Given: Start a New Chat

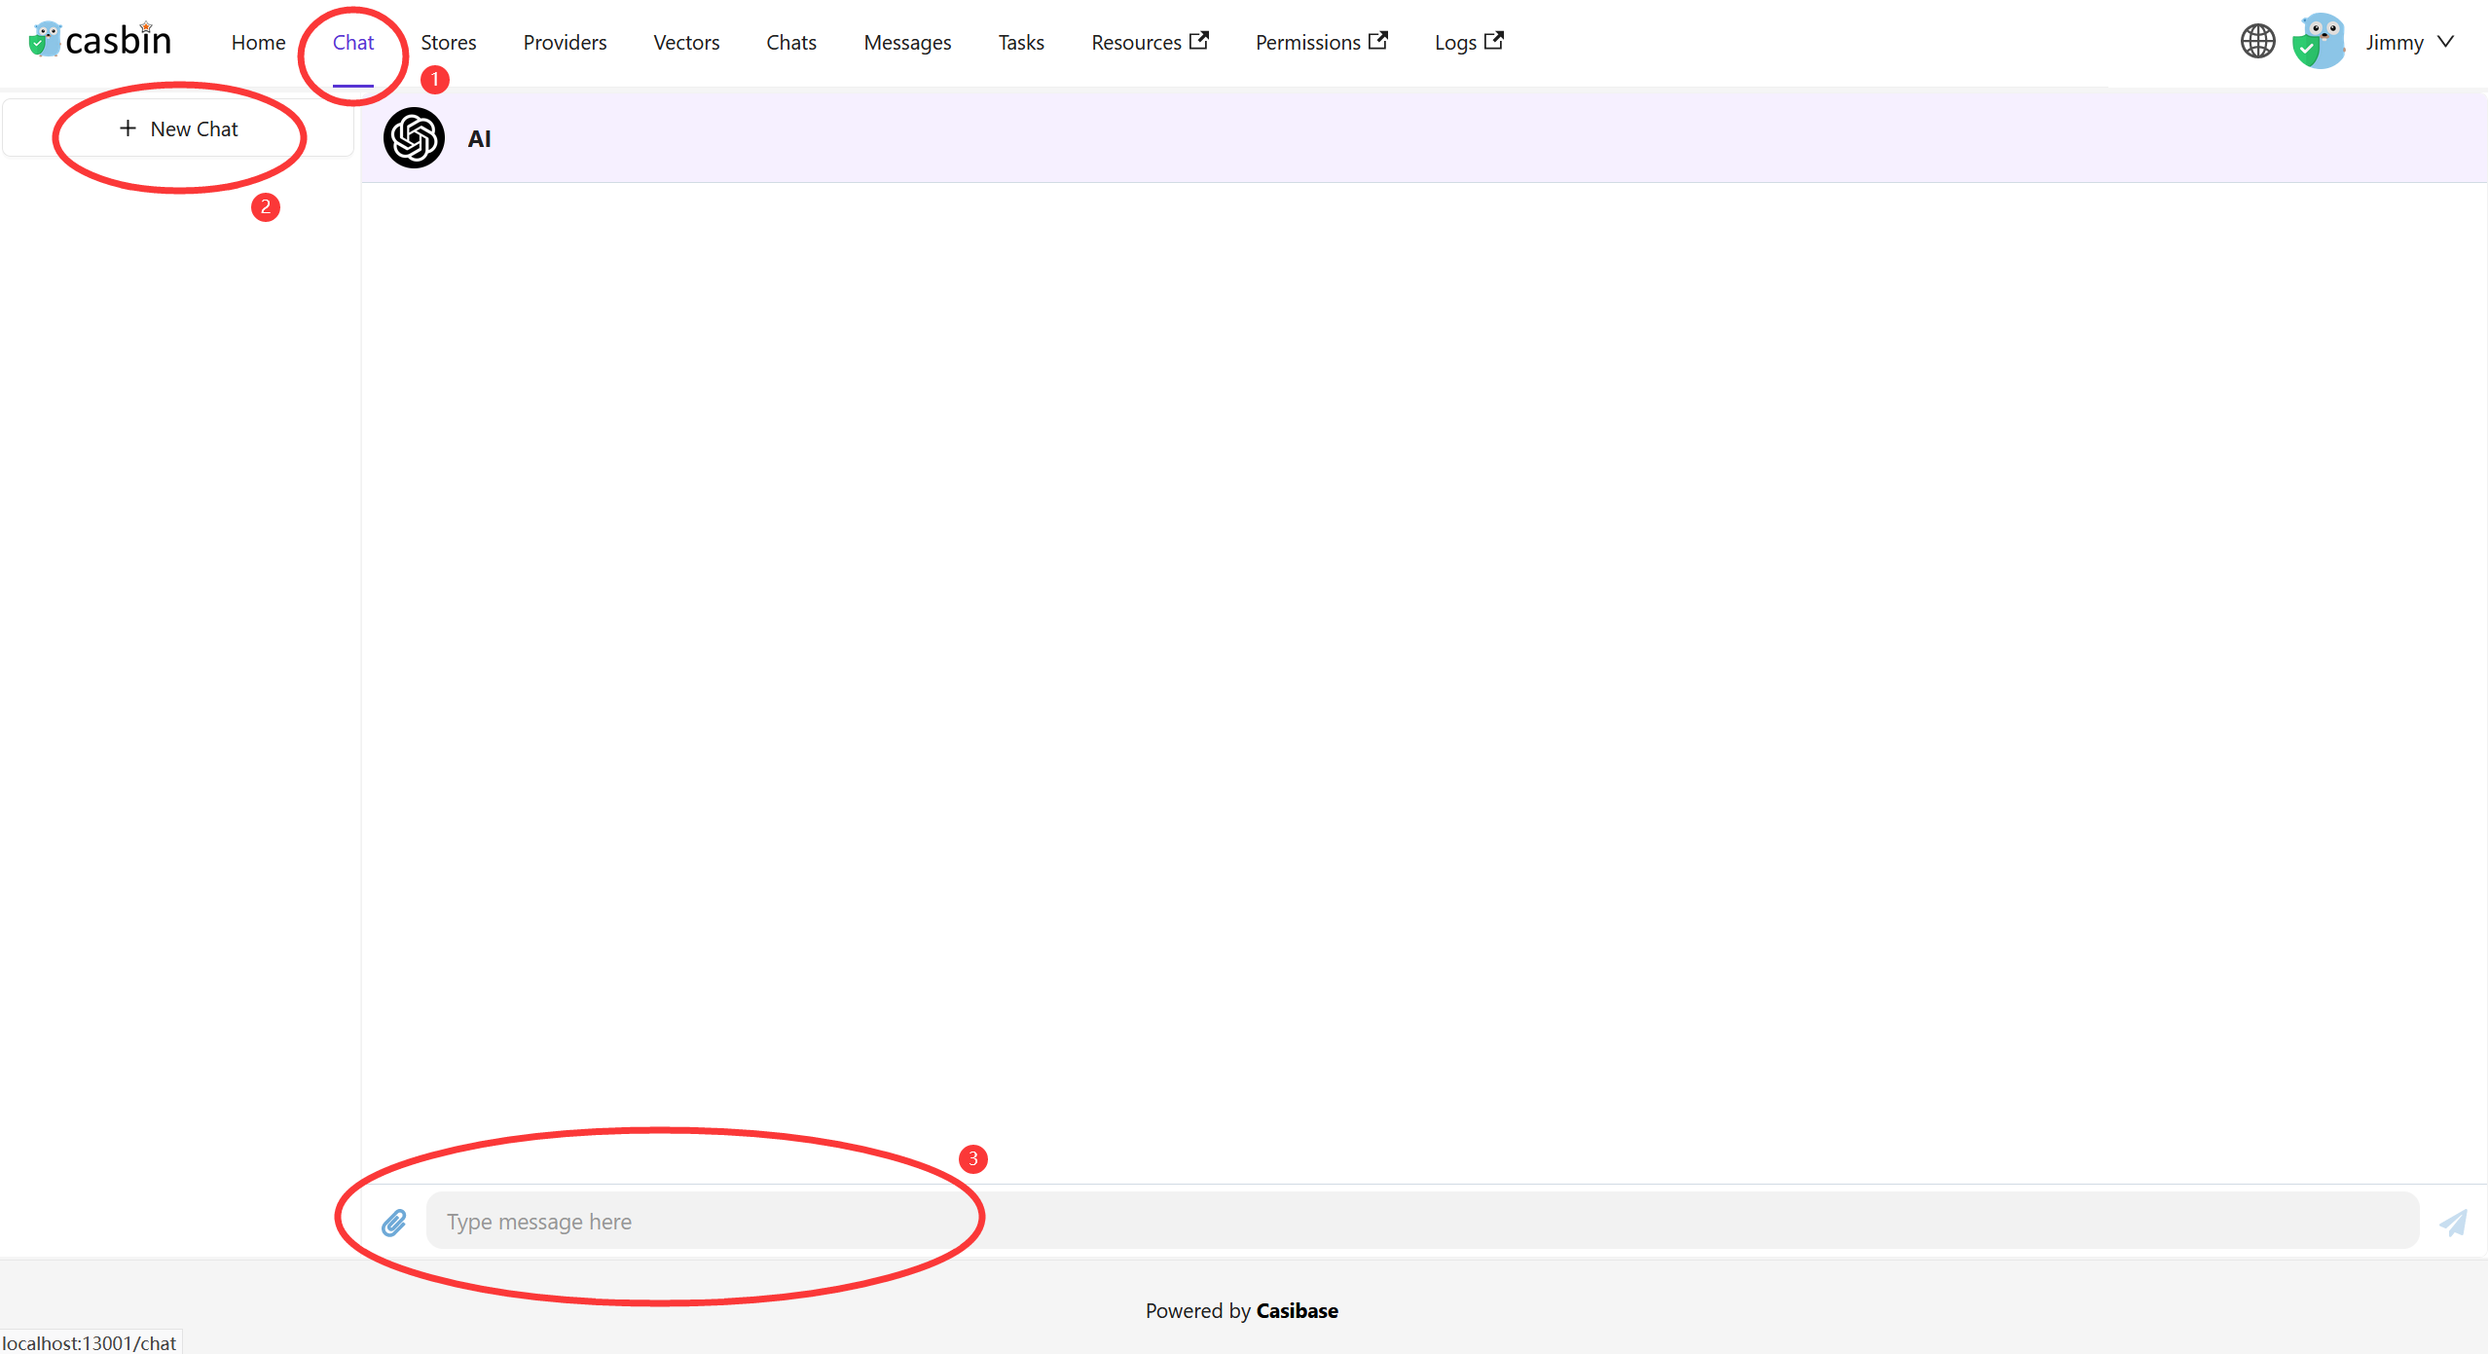Looking at the screenshot, I should [179, 128].
